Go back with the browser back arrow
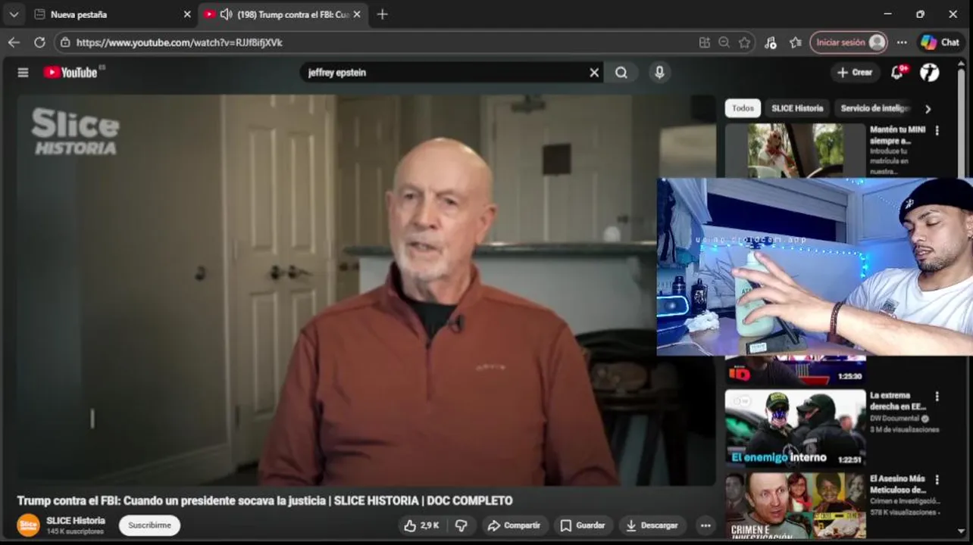This screenshot has width=973, height=545. [14, 42]
